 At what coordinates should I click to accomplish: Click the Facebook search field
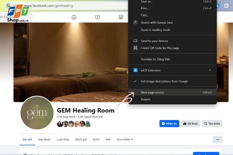16,17
